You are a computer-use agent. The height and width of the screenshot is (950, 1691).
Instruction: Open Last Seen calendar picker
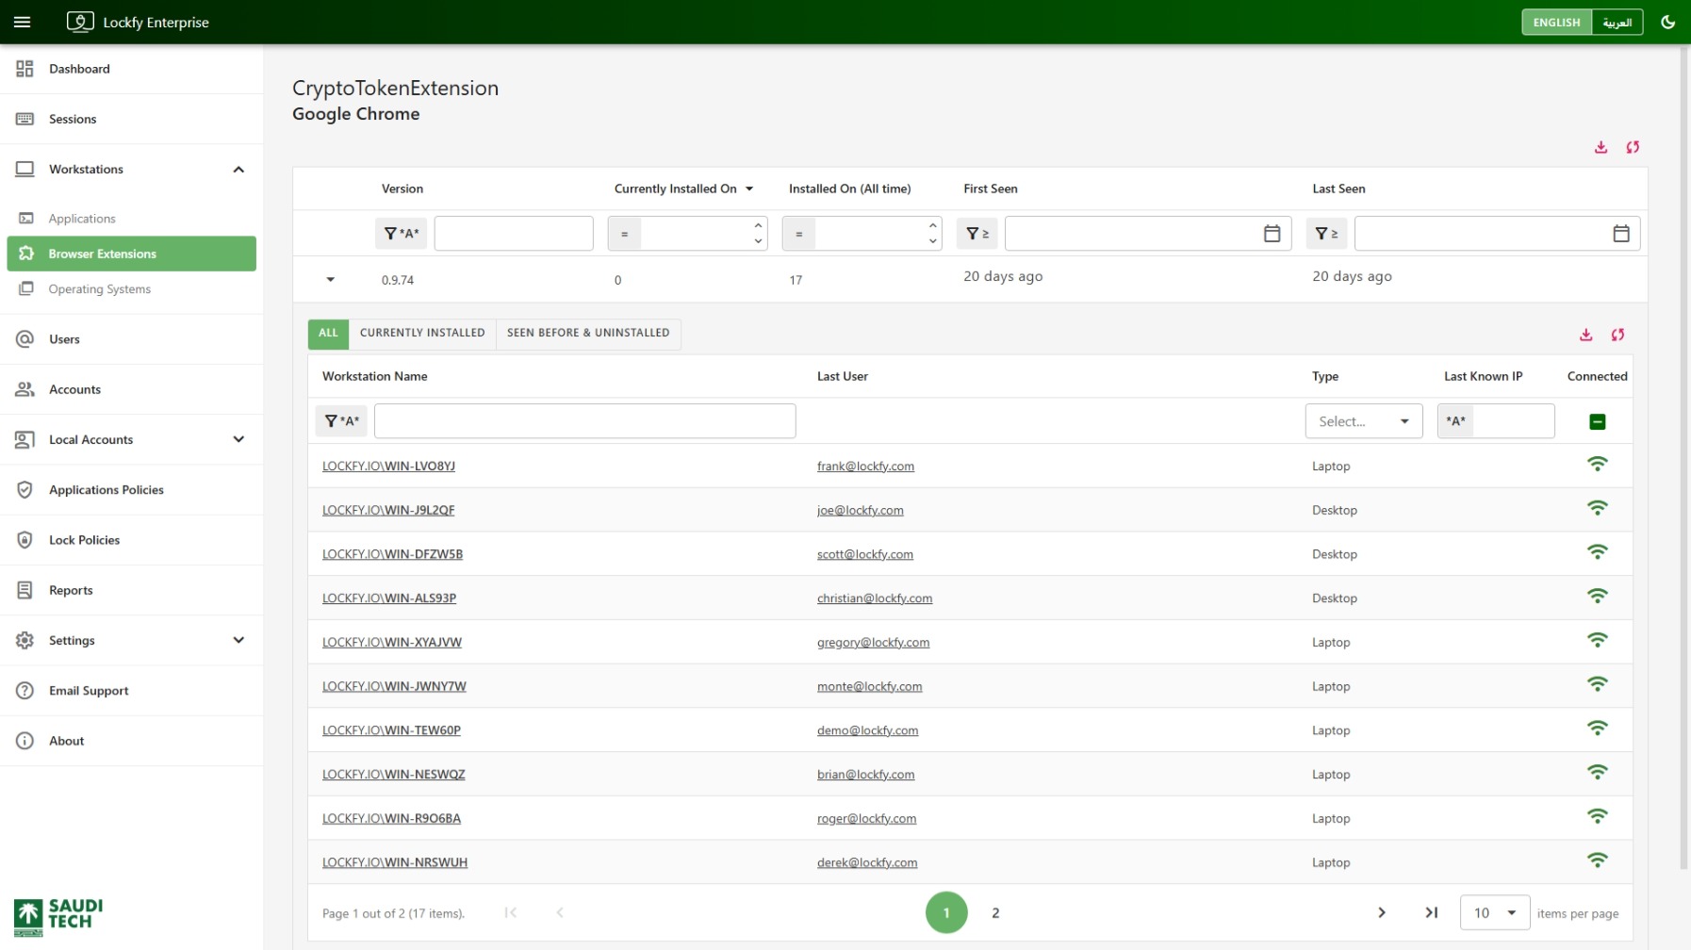click(x=1621, y=234)
